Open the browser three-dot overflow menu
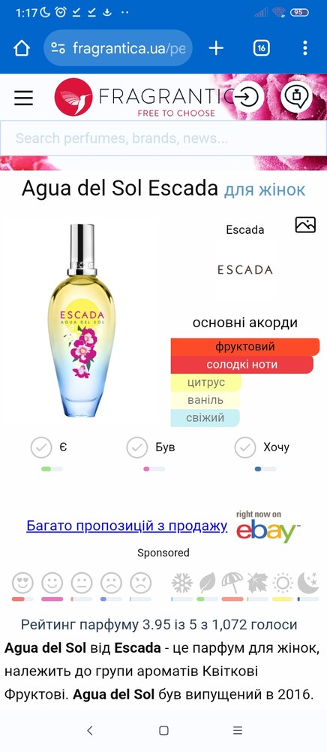The height and width of the screenshot is (752, 327). tap(305, 48)
